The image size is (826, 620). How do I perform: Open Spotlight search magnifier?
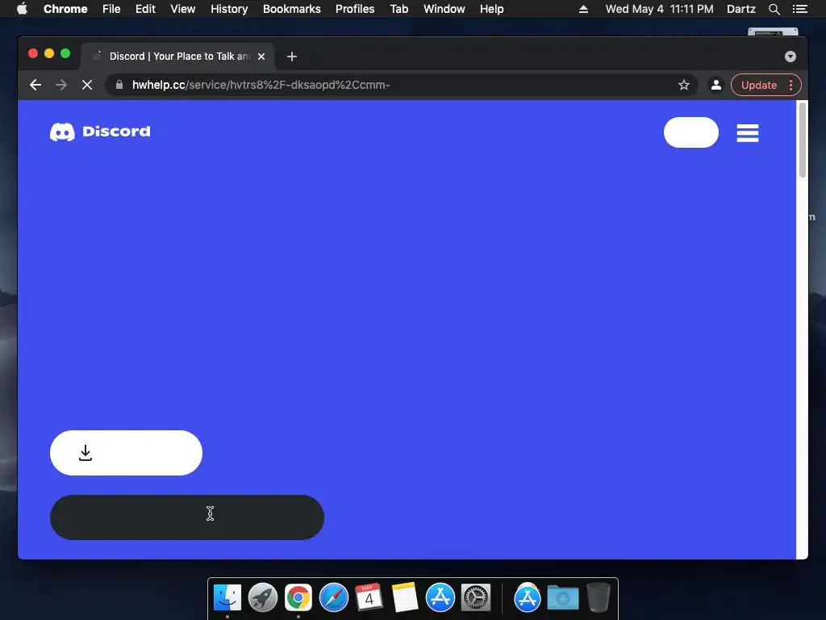click(774, 9)
